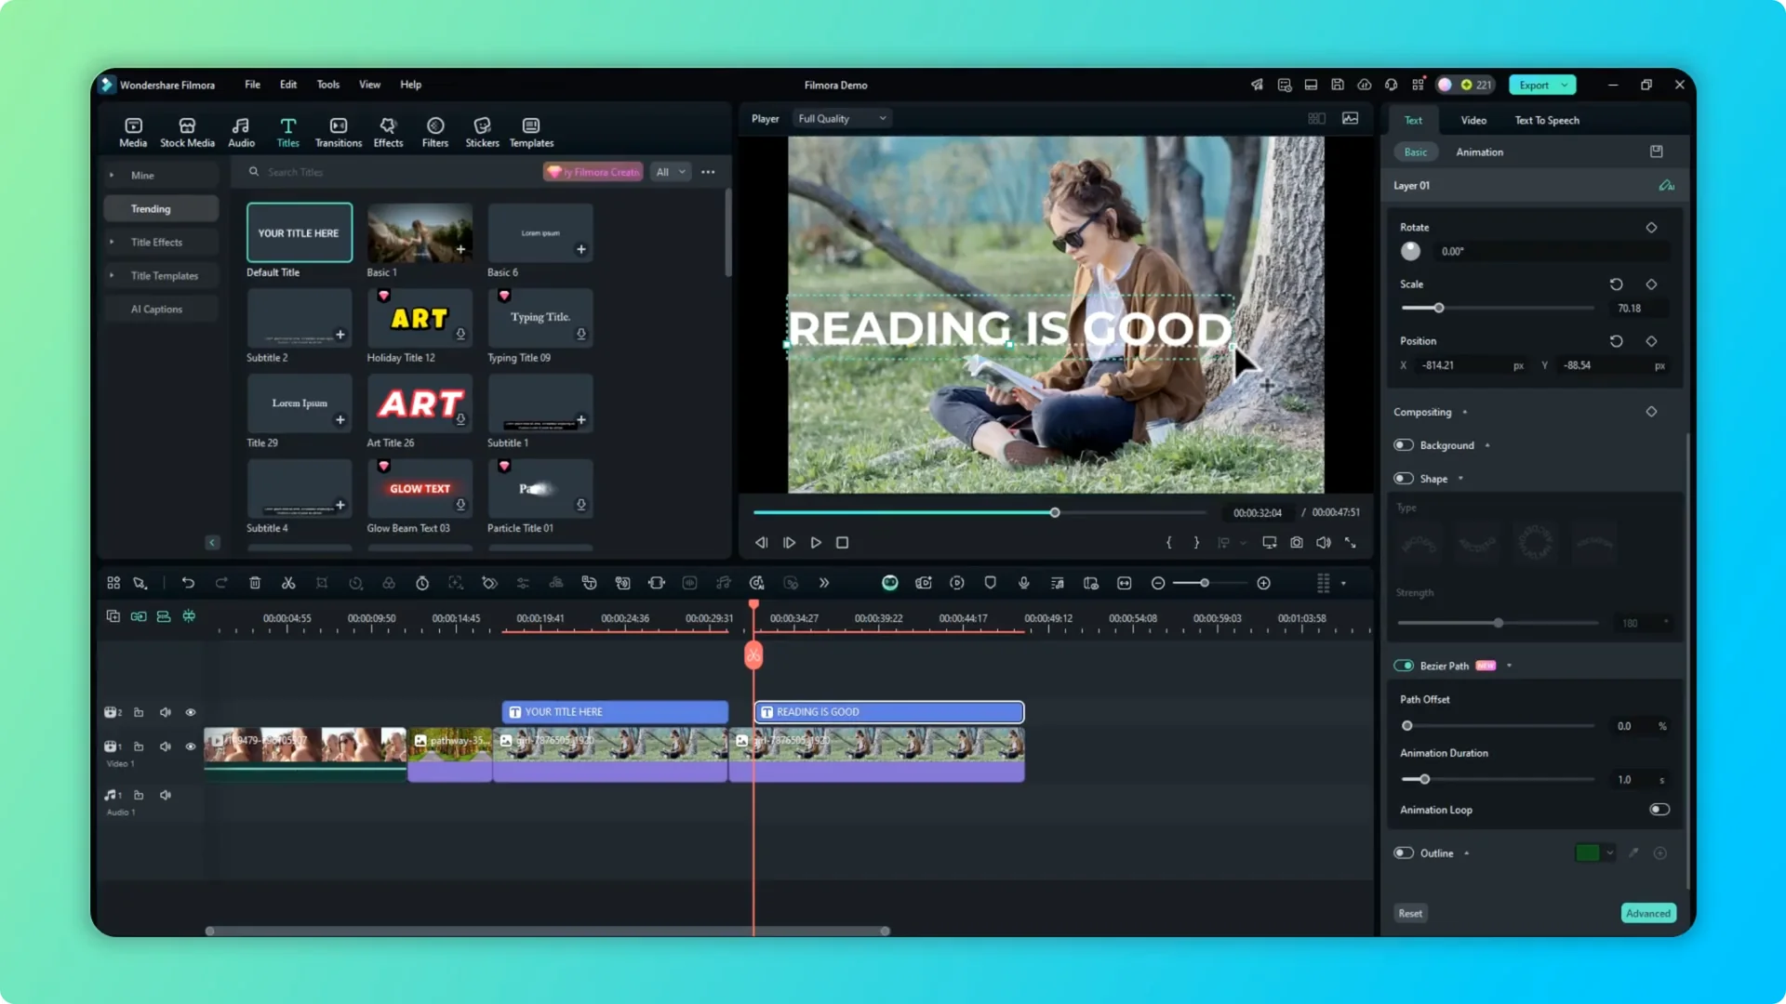Take a snapshot with the camera icon
The height and width of the screenshot is (1004, 1786).
pos(1297,542)
